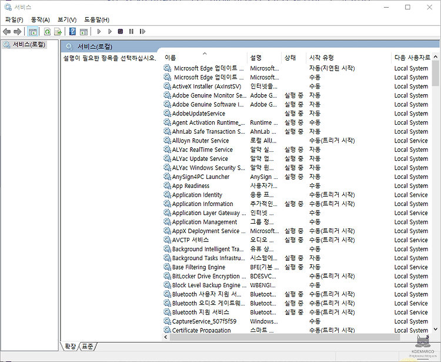Image resolution: width=441 pixels, height=362 pixels.
Task: Select the AdobeUpdateService gear icon
Action: pos(168,113)
